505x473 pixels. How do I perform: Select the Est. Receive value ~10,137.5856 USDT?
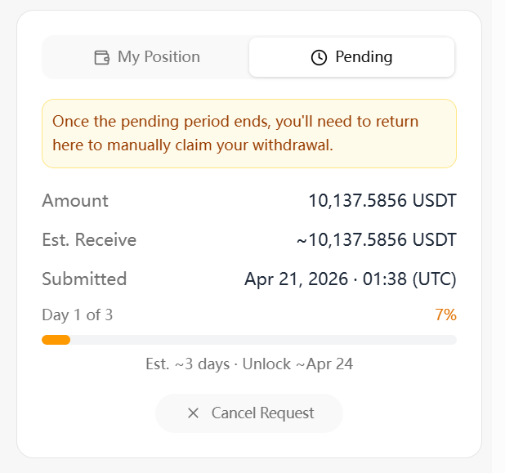[376, 240]
